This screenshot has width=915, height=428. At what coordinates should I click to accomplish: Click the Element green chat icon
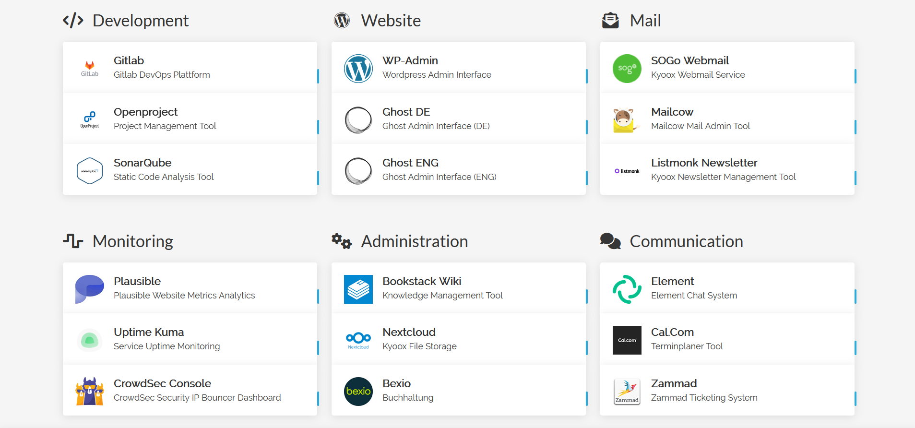click(x=627, y=289)
